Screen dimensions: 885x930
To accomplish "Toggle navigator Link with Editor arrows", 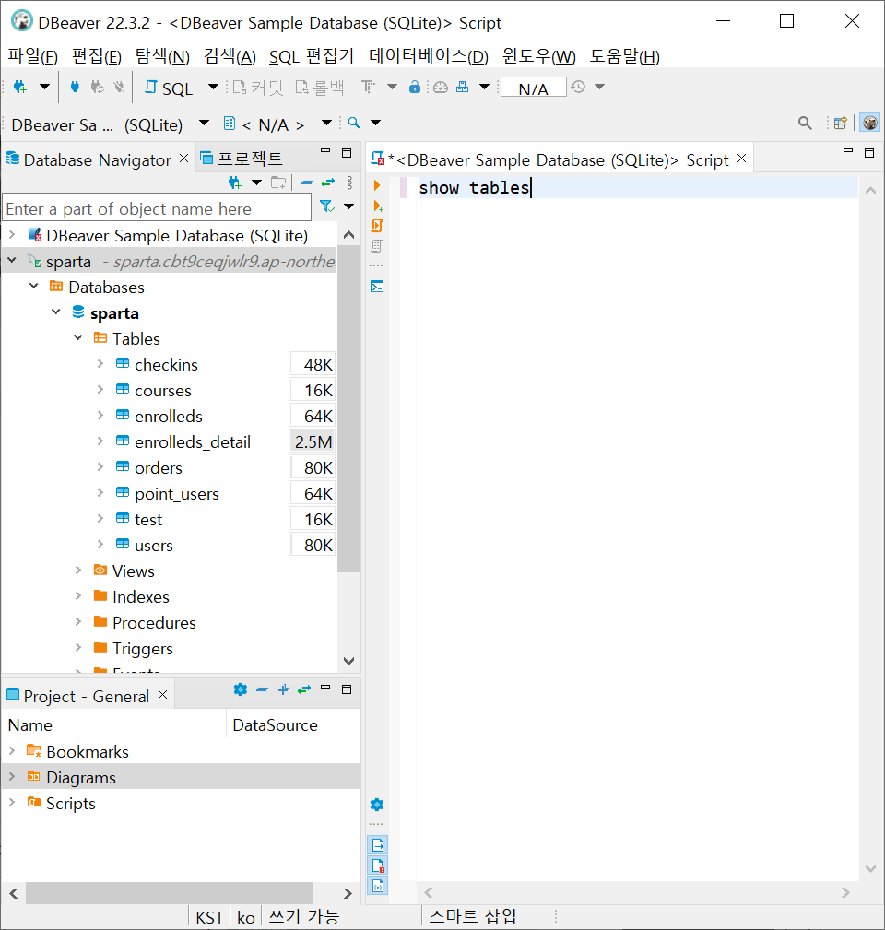I will [x=328, y=182].
